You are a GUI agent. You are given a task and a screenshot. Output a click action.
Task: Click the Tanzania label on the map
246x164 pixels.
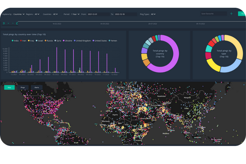139,141
